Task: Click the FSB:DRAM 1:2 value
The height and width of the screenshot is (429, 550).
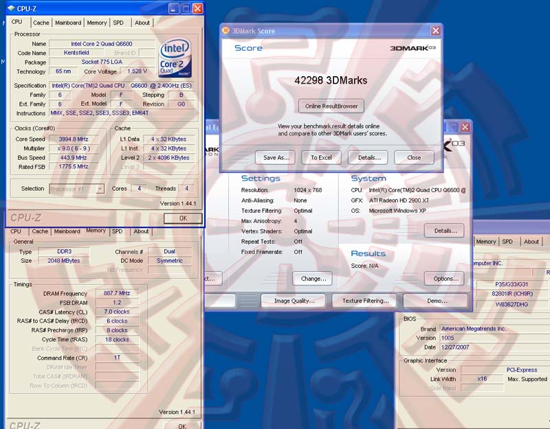Action: coord(117,303)
